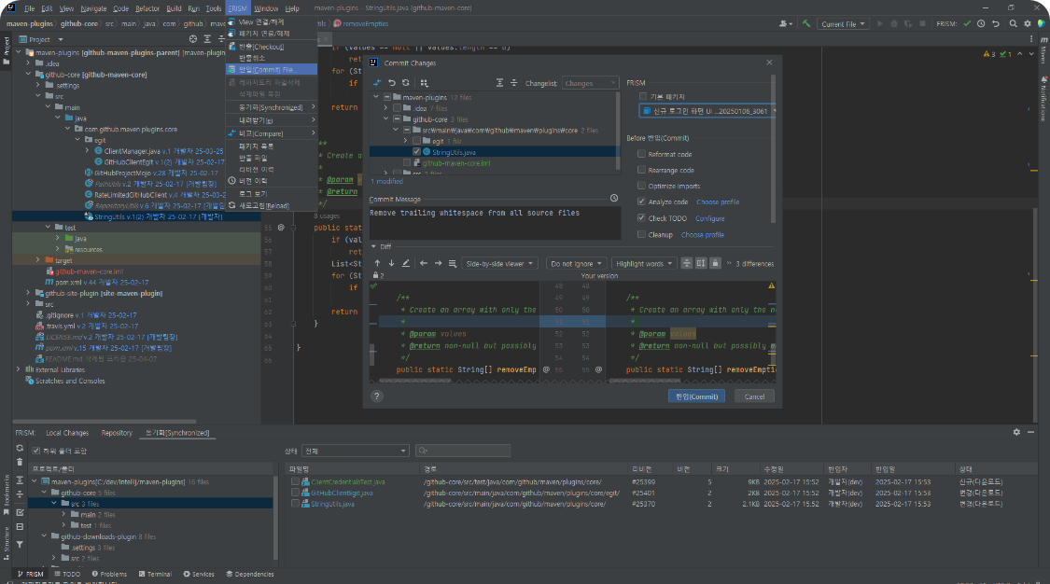
Task: Click refresh icon in FRISM bottom panel
Action: 20,448
